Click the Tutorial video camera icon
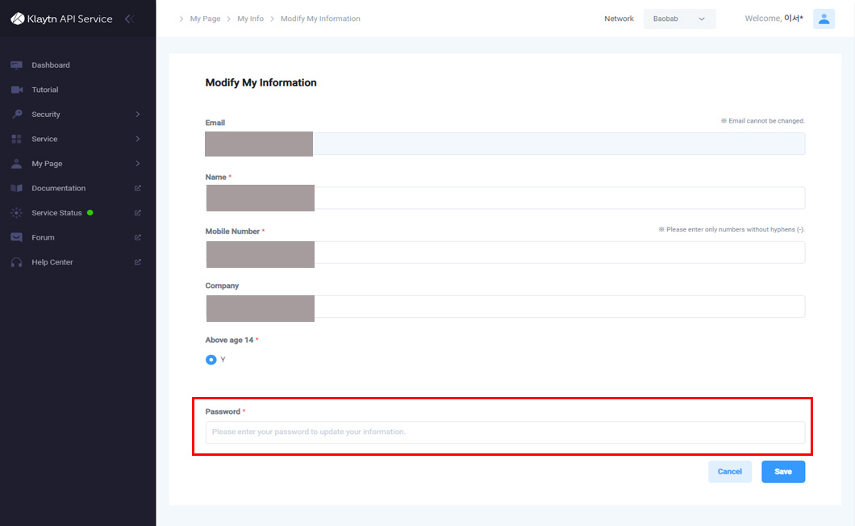Image resolution: width=855 pixels, height=526 pixels. pyautogui.click(x=16, y=90)
